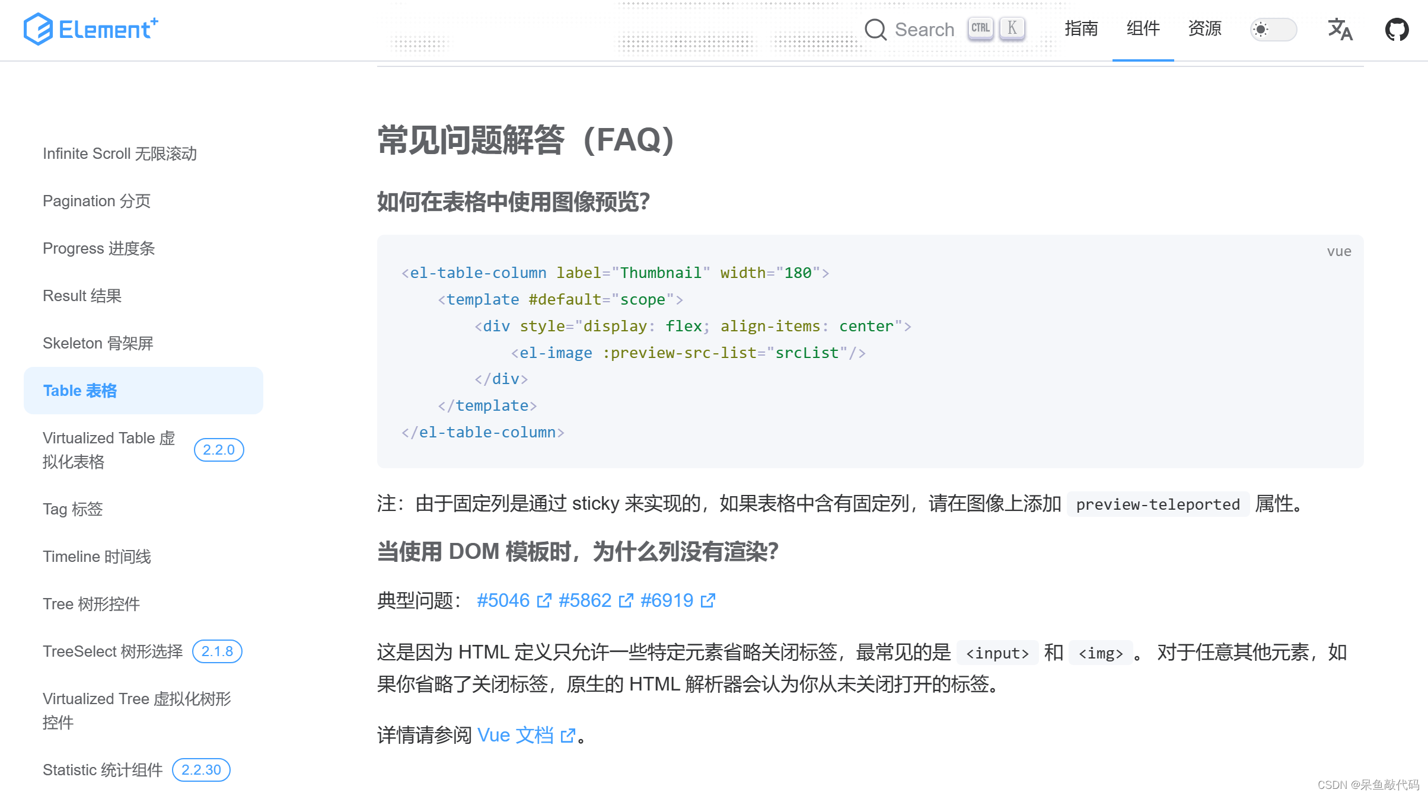Toggle the dark mode switch
The width and height of the screenshot is (1428, 796).
tap(1273, 30)
